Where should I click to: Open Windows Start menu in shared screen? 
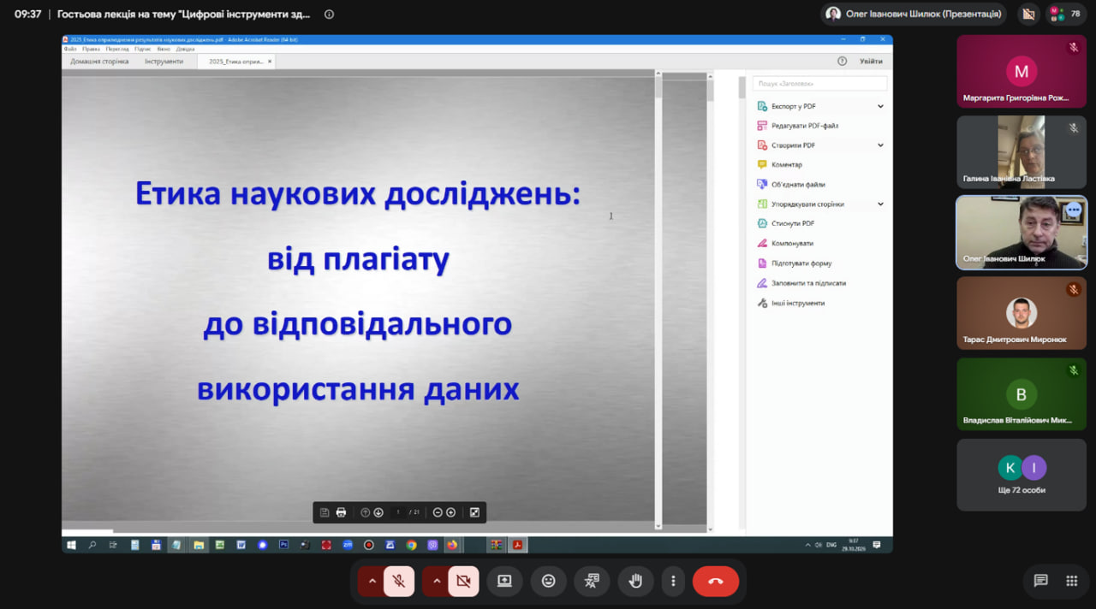(x=71, y=545)
